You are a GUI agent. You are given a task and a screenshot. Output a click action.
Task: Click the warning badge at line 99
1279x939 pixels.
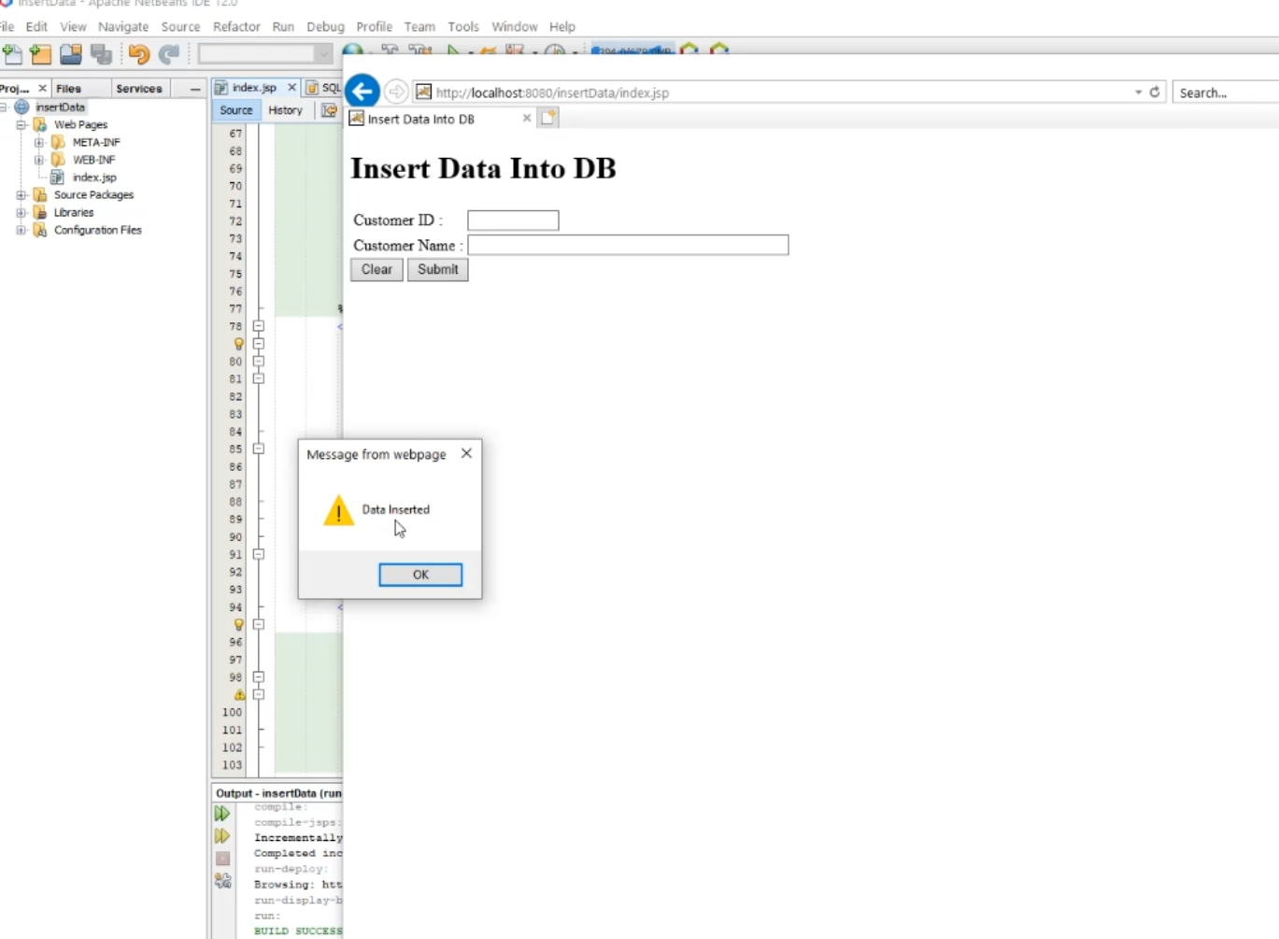tap(238, 694)
